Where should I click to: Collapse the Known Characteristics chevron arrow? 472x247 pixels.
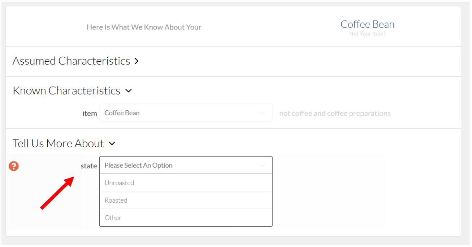coord(129,91)
